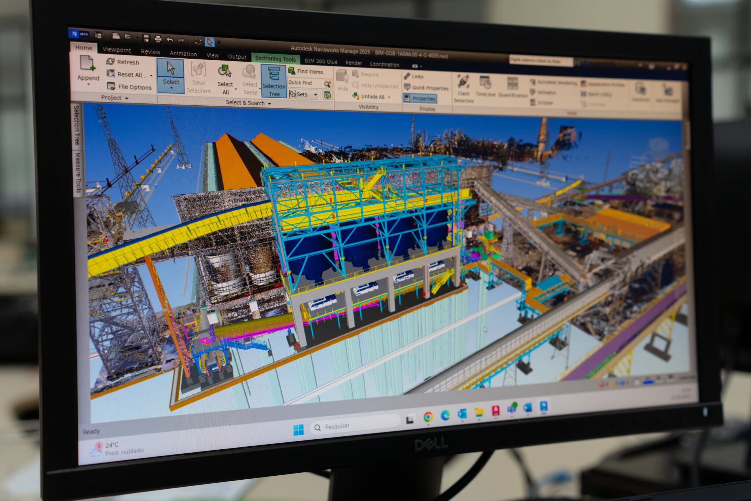Click the New file icon in quick access
The width and height of the screenshot is (751, 501).
pyautogui.click(x=116, y=36)
